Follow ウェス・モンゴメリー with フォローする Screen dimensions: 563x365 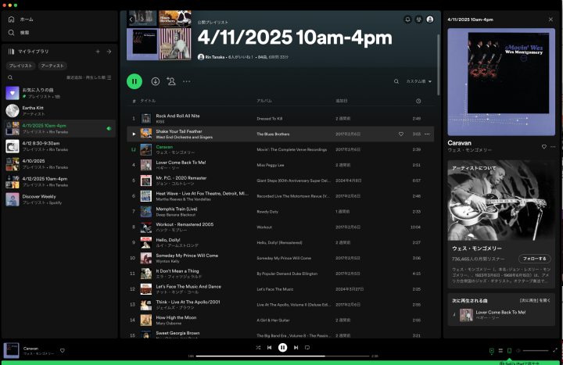534,259
